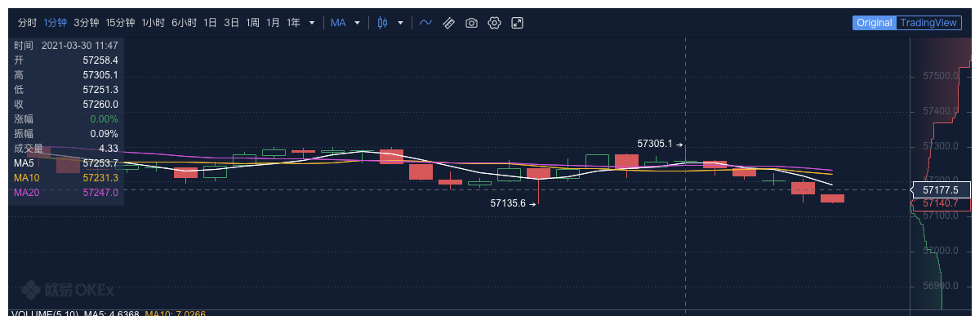975x316 pixels.
Task: Select the 1年 interval
Action: (x=293, y=23)
